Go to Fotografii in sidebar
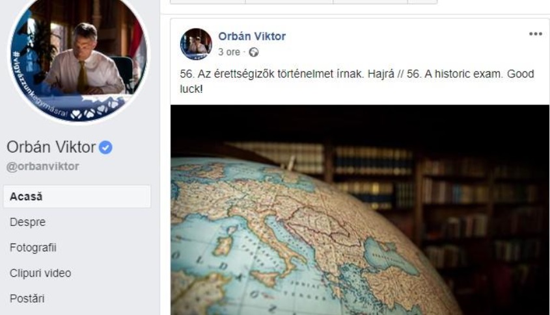 (x=33, y=247)
